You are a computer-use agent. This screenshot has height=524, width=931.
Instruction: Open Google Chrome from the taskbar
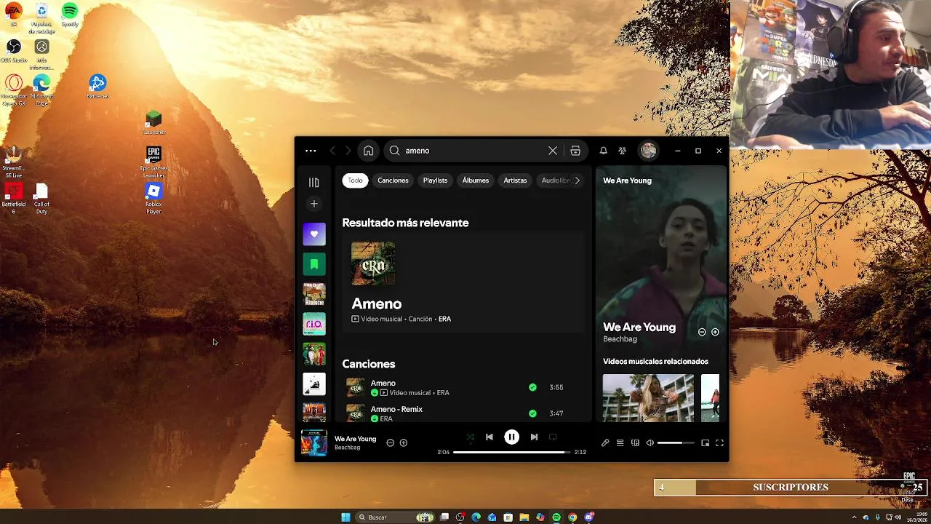[x=572, y=517]
